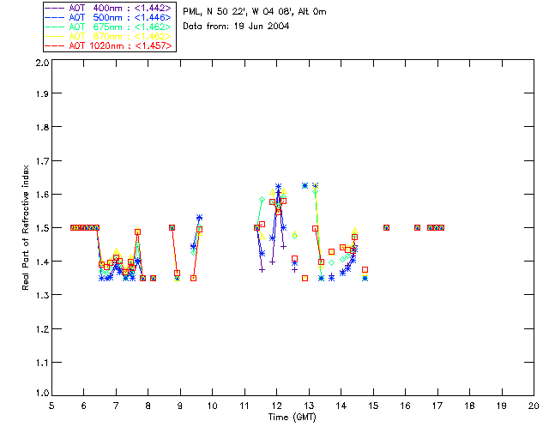This screenshot has height=439, width=549.
Task: Click the 15 x-axis tick label
Action: pyautogui.click(x=373, y=406)
